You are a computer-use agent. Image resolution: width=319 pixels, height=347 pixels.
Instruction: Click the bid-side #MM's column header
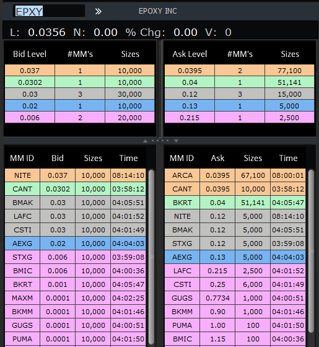pos(80,54)
